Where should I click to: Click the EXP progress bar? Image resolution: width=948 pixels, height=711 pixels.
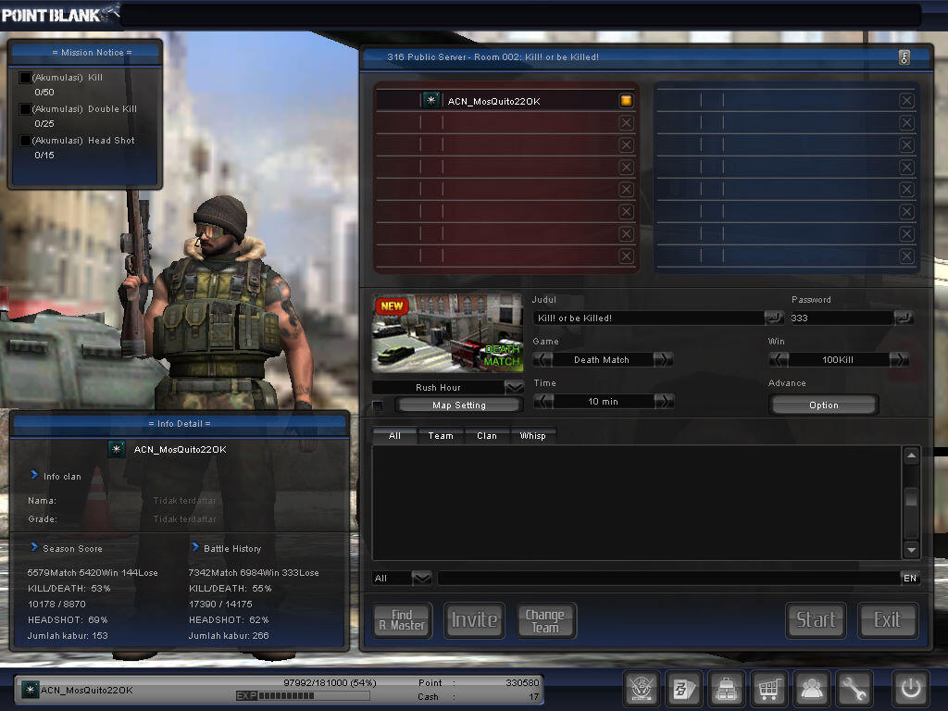point(303,696)
